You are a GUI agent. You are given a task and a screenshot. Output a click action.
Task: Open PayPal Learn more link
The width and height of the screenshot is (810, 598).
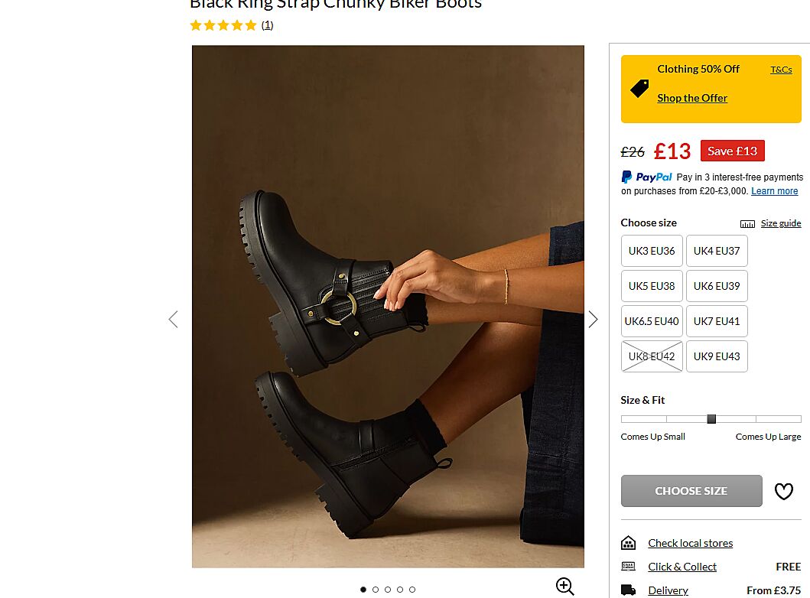tap(774, 191)
